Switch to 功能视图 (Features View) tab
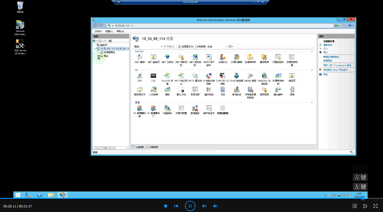This screenshot has height=212, width=383. coord(138,147)
